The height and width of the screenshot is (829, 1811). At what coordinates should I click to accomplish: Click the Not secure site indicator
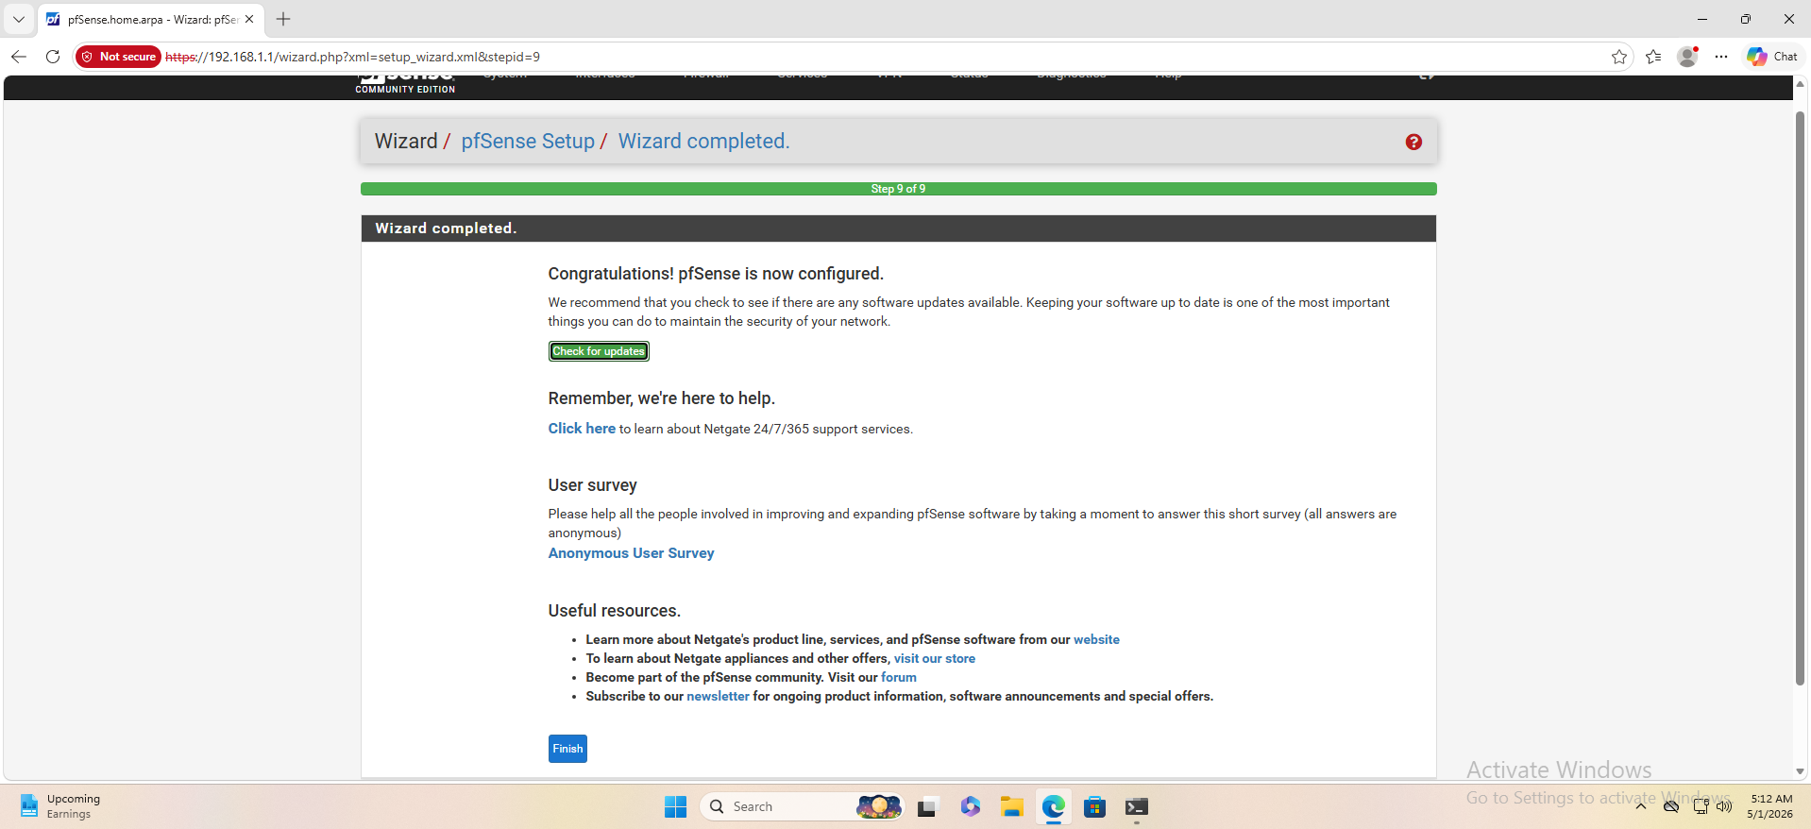click(x=119, y=57)
